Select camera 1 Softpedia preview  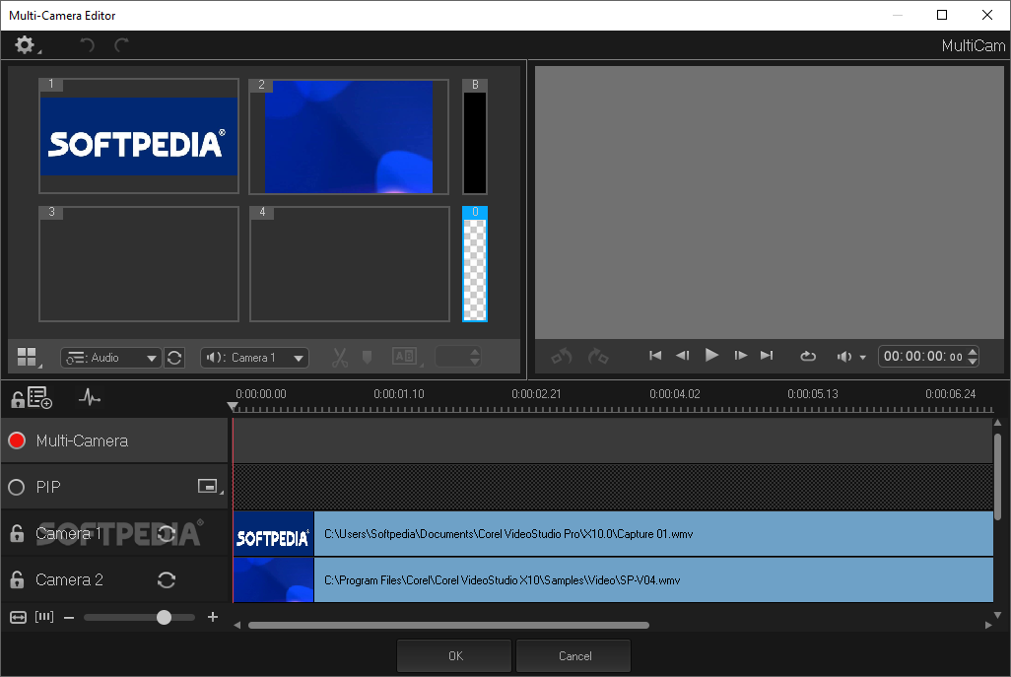pos(139,136)
